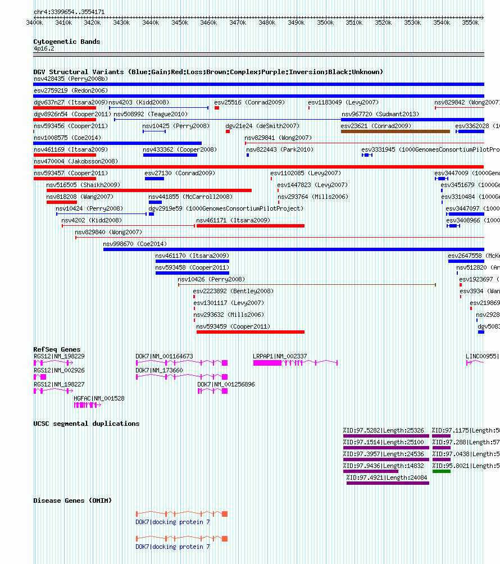Image resolution: width=500 pixels, height=564 pixels.
Task: Select the esv2759219 (Redon2006) variant label
Action: pyautogui.click(x=71, y=90)
